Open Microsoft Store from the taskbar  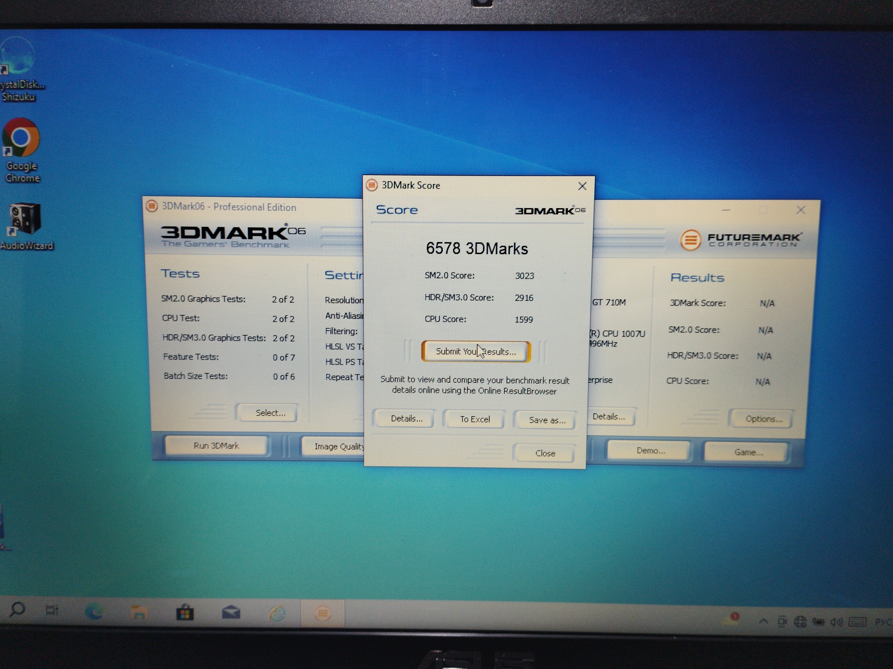185,613
